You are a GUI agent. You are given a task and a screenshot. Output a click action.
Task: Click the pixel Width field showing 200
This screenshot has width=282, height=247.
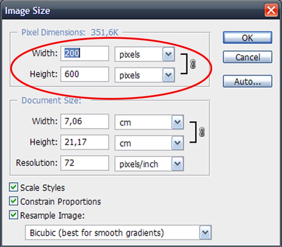coord(85,54)
